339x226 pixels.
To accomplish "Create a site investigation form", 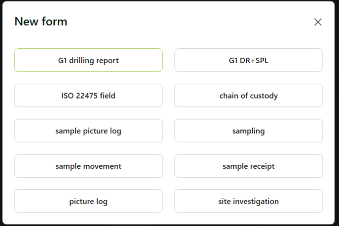I will click(x=248, y=201).
